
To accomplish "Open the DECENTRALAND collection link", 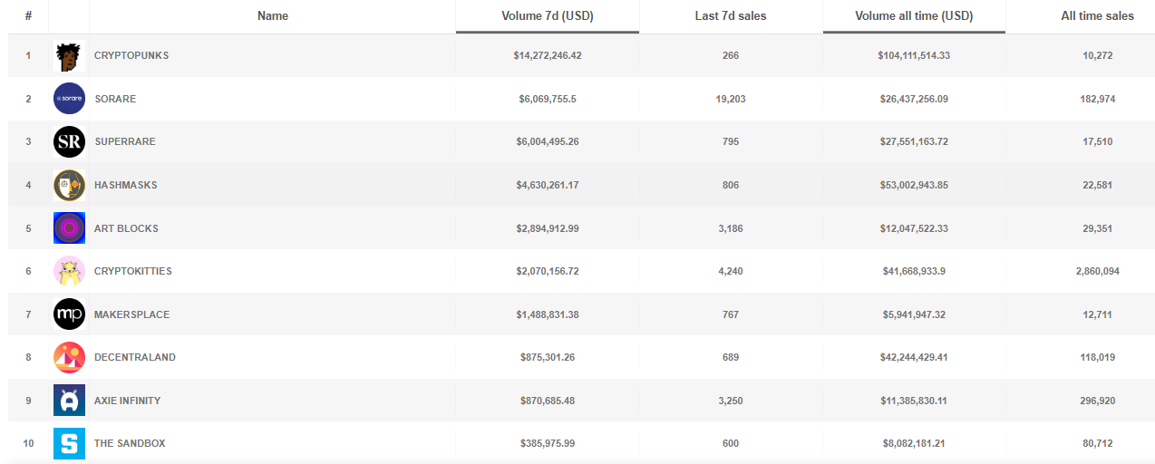I will pos(135,357).
